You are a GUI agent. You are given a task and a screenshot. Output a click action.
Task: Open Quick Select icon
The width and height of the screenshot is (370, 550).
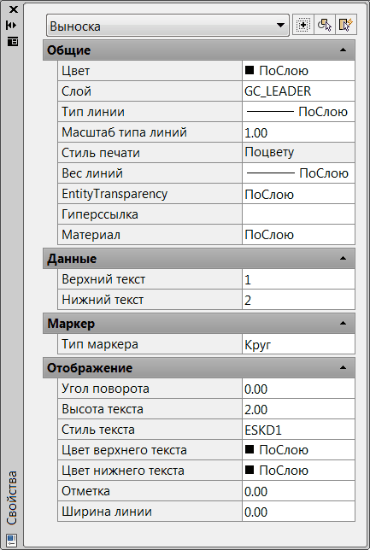tap(346, 25)
